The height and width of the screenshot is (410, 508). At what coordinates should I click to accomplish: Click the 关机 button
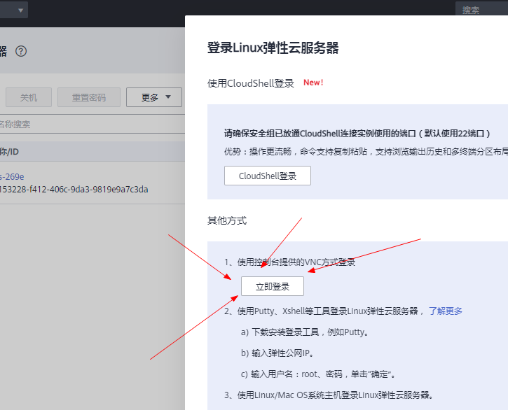point(29,97)
